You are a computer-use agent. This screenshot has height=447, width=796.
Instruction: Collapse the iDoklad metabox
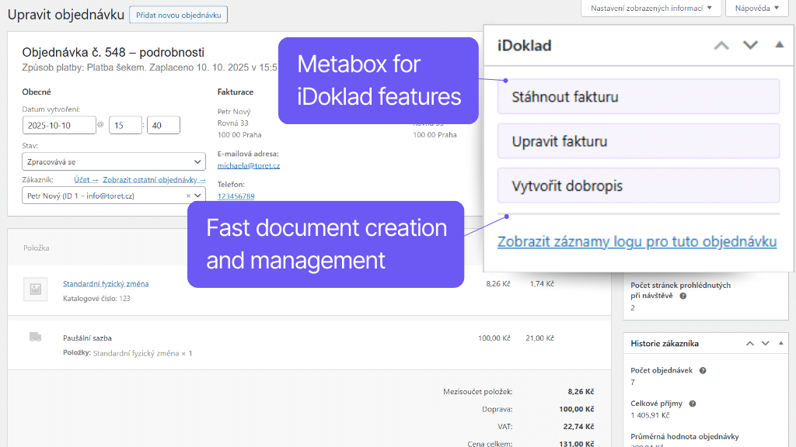780,45
